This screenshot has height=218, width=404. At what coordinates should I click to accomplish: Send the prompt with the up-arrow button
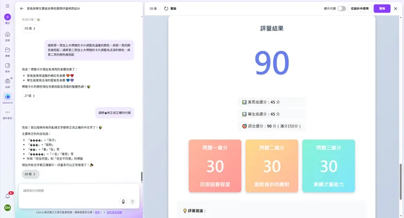(x=133, y=202)
